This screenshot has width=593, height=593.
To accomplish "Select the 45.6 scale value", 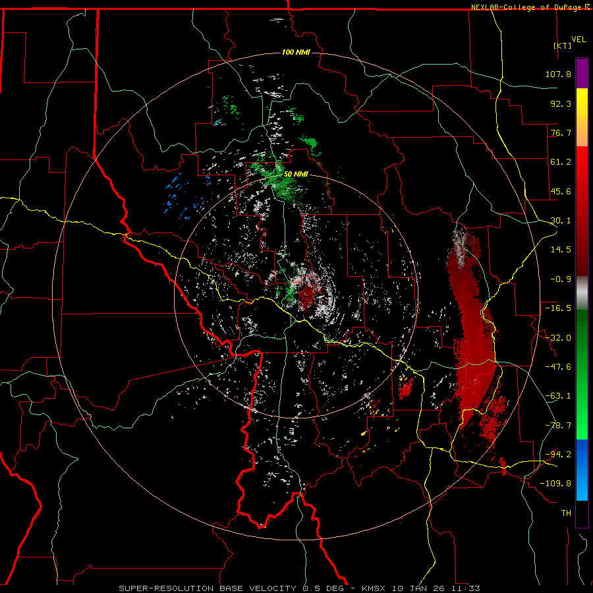I will 561,191.
